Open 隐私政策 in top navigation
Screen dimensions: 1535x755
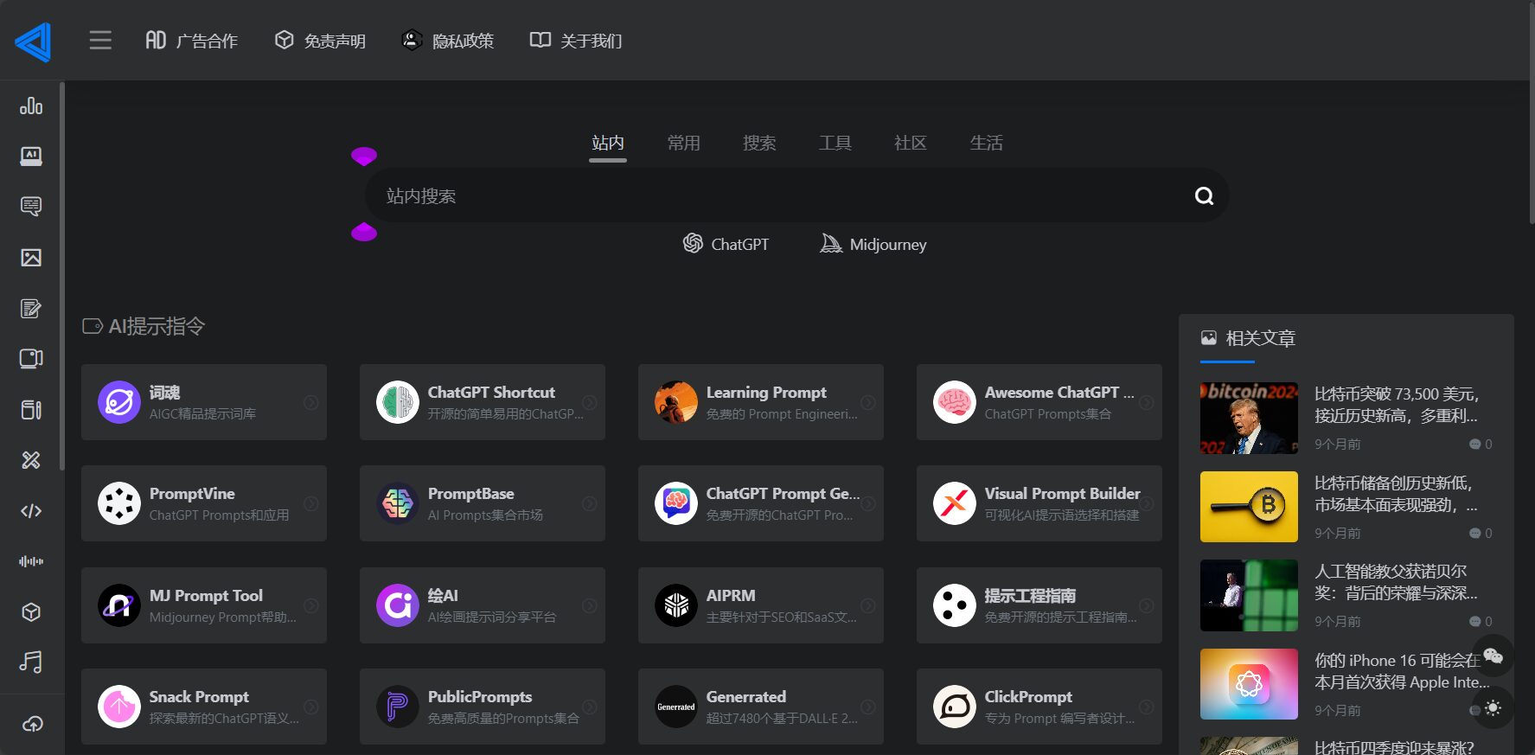(x=448, y=41)
